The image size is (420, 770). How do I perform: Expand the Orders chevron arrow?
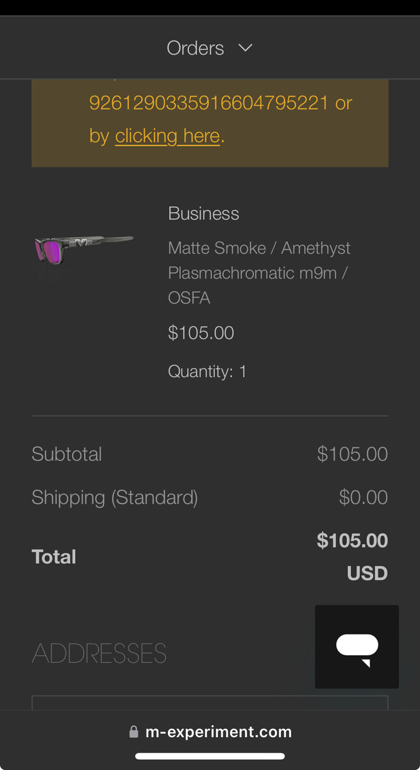(x=246, y=47)
